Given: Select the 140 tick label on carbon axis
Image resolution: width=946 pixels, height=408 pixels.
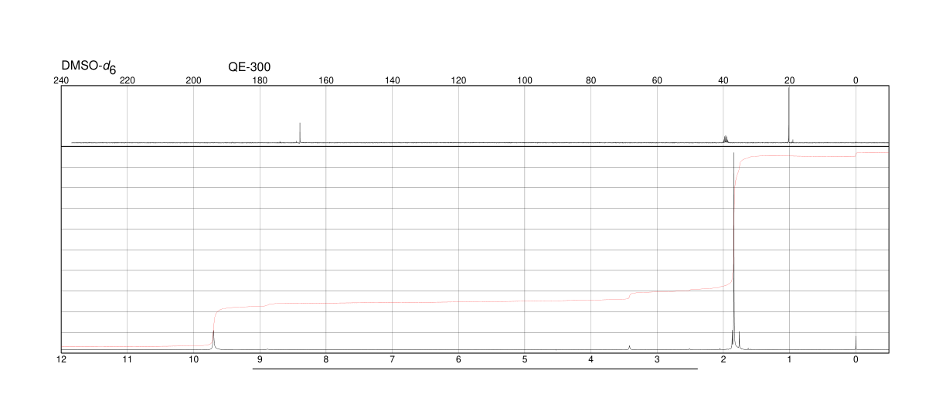Looking at the screenshot, I should (x=393, y=80).
